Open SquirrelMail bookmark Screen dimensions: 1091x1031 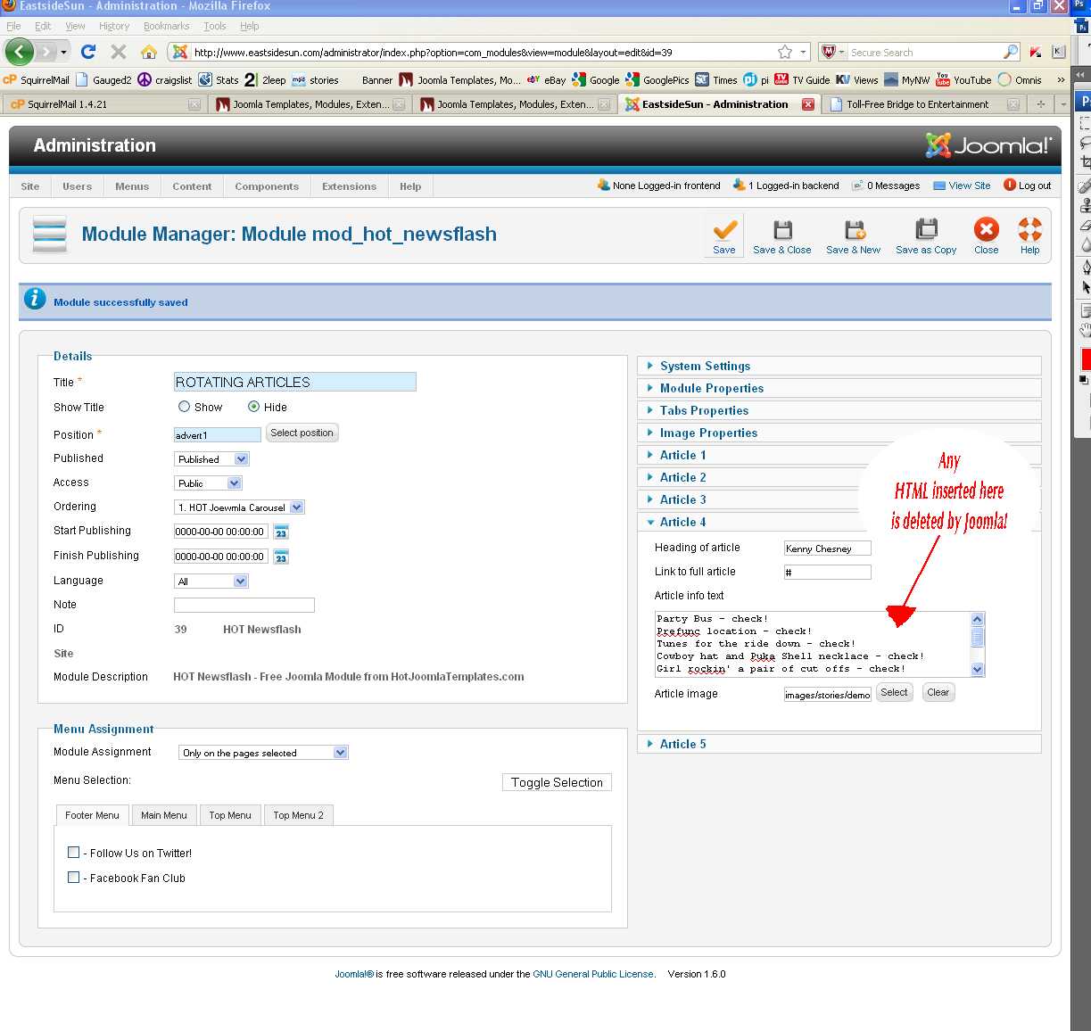pyautogui.click(x=37, y=79)
